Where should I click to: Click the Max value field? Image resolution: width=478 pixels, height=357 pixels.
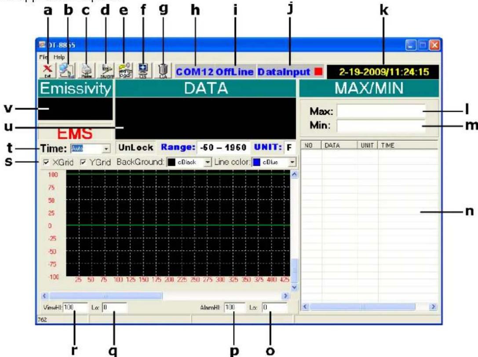(381, 111)
